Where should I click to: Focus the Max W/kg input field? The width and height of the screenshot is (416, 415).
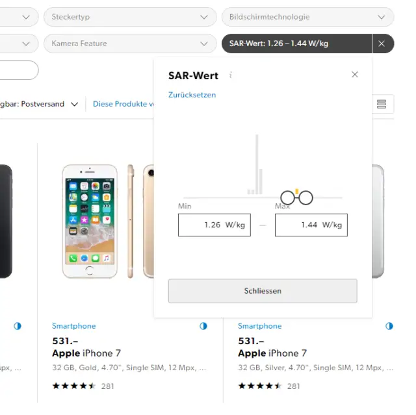click(x=311, y=225)
